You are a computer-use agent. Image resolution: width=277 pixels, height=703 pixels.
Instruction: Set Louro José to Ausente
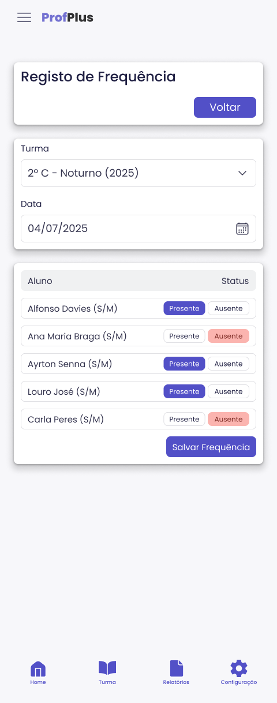click(x=229, y=391)
